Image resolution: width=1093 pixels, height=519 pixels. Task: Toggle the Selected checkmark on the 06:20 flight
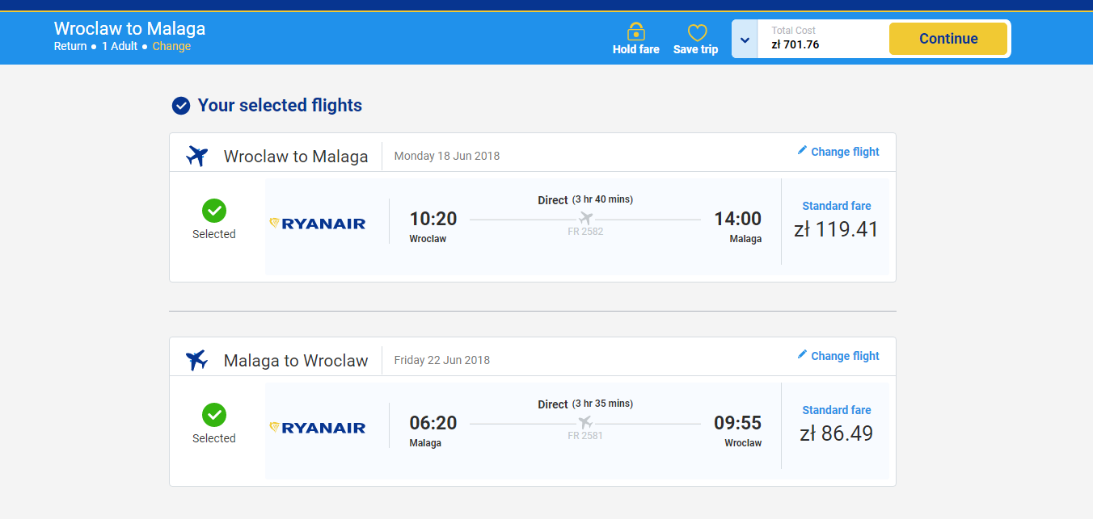point(214,415)
